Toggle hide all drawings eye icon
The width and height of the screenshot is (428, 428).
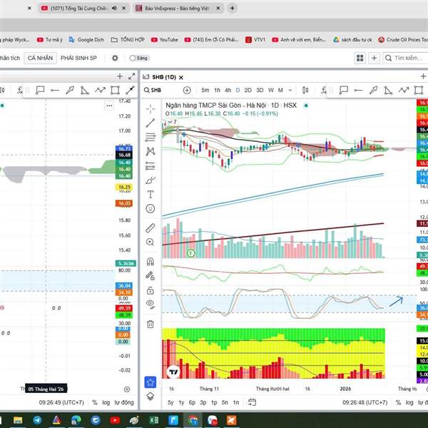tap(150, 304)
